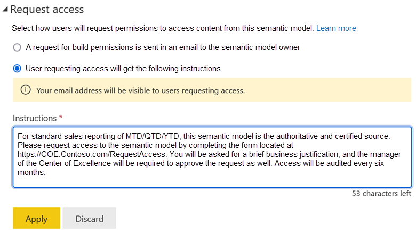The width and height of the screenshot is (416, 233).
Task: Click the 'Select how users will request permissions' description
Action: click(x=163, y=28)
